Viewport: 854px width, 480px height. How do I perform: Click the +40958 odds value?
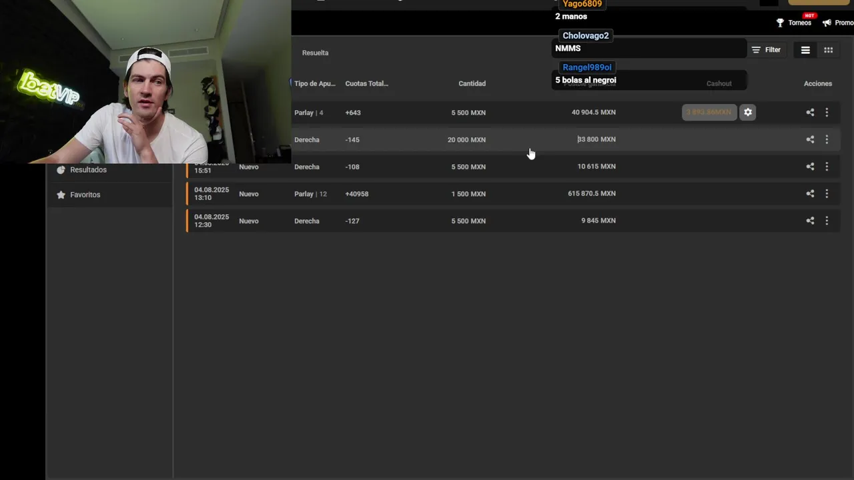357,194
